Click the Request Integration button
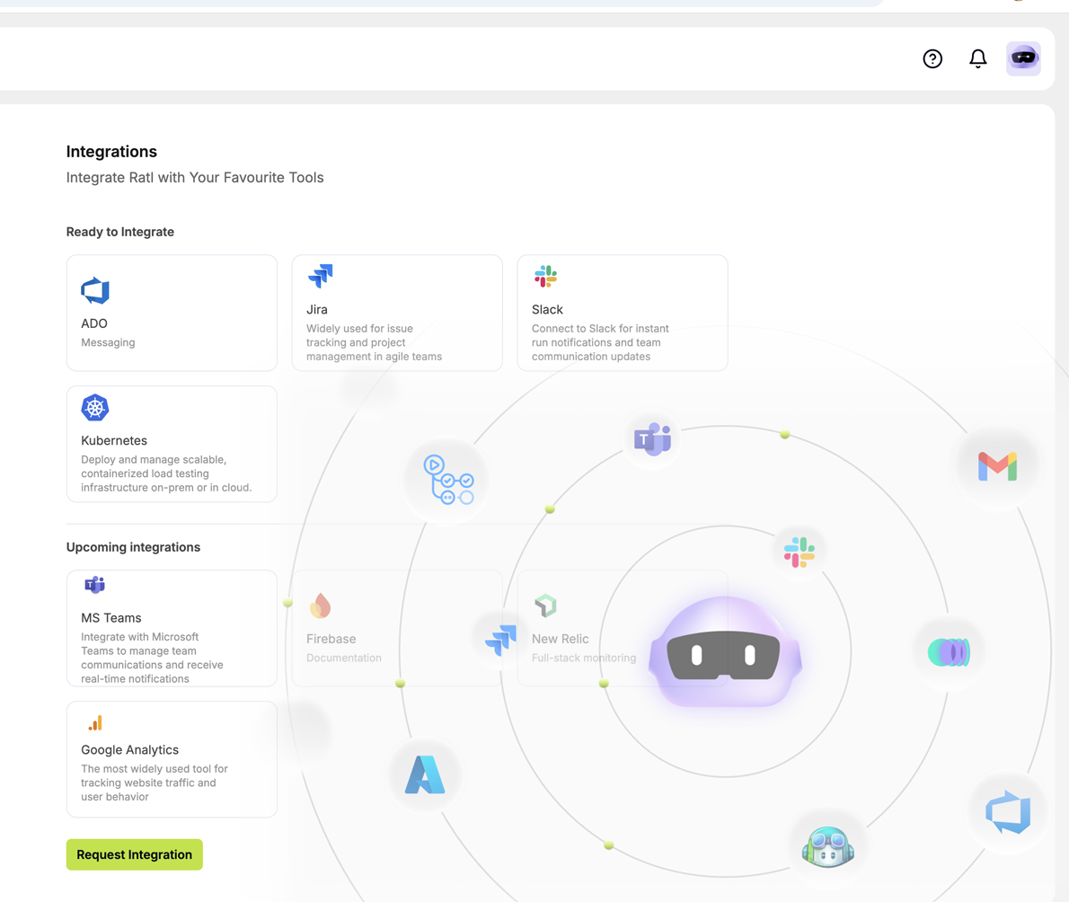The height and width of the screenshot is (902, 1069). [135, 854]
